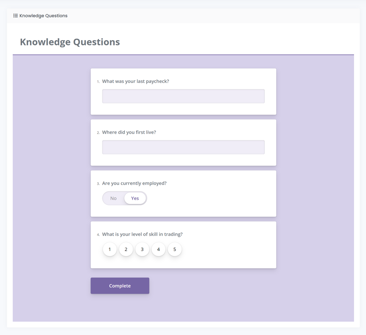The width and height of the screenshot is (366, 335).
Task: Click question number 1 marker
Action: click(x=98, y=82)
